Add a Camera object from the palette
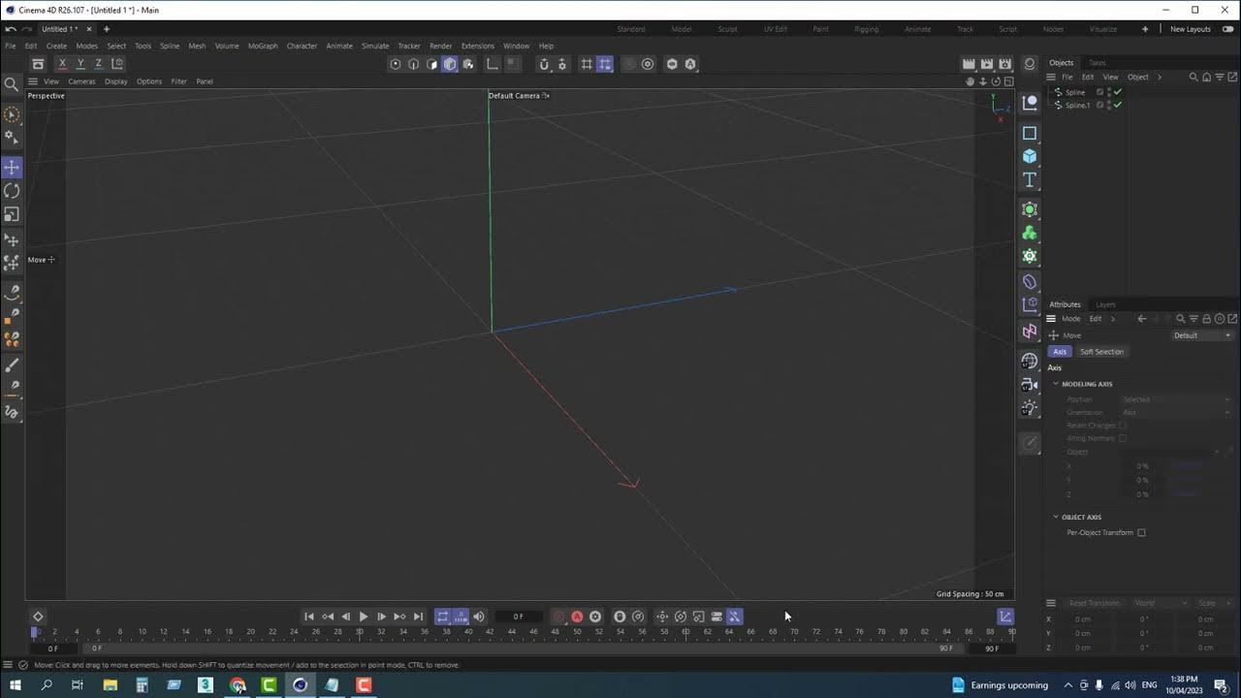 coord(1030,384)
